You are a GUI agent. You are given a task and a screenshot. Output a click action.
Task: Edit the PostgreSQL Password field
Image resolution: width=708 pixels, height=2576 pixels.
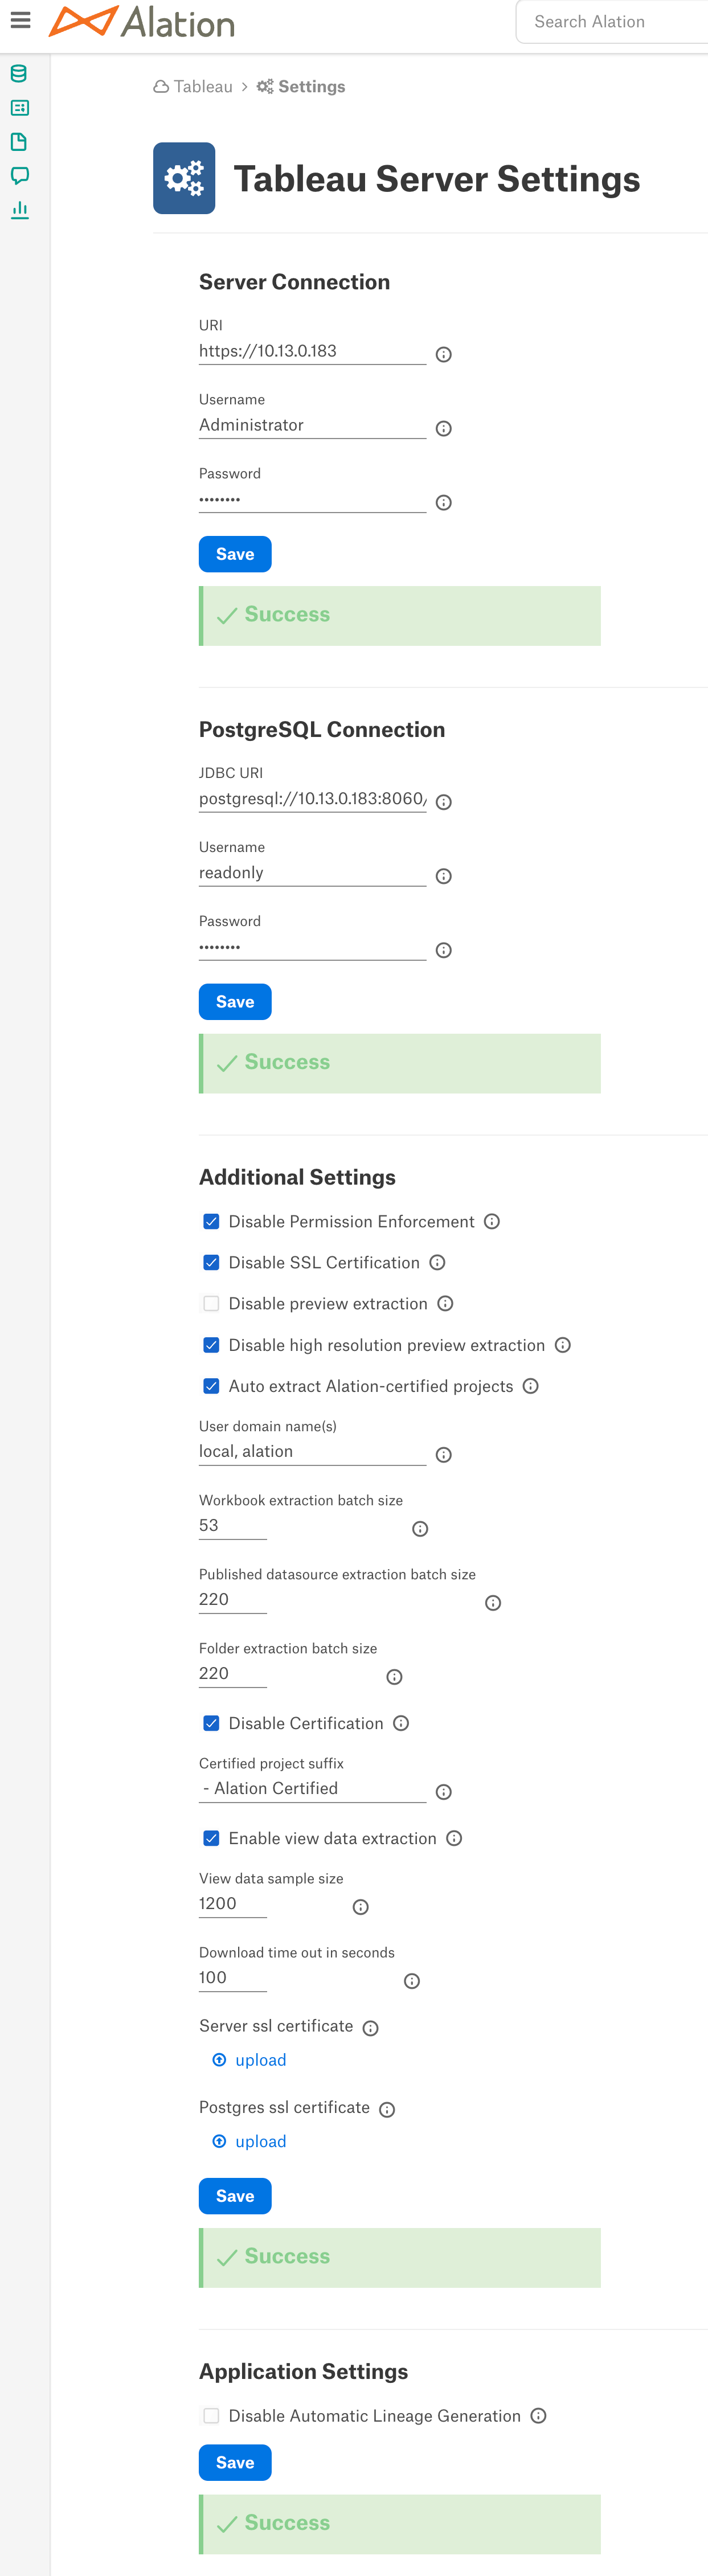tap(312, 946)
